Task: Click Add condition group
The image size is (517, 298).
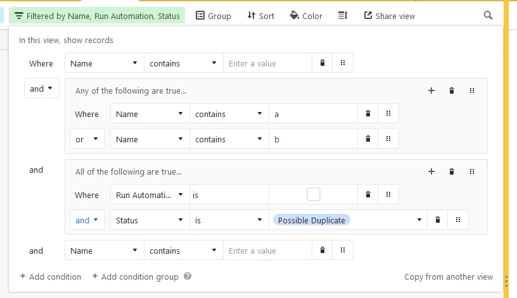Action: click(135, 276)
